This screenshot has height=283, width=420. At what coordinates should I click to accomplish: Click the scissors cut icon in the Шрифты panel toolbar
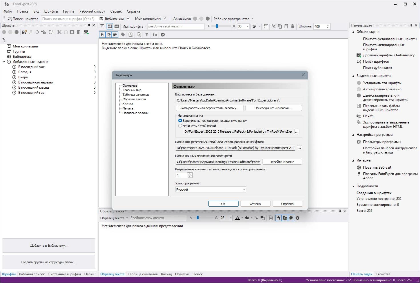pyautogui.click(x=59, y=32)
